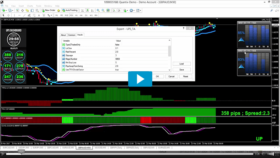The width and height of the screenshot is (280, 158).
Task: Click the New Order button
Action: [x=49, y=10]
